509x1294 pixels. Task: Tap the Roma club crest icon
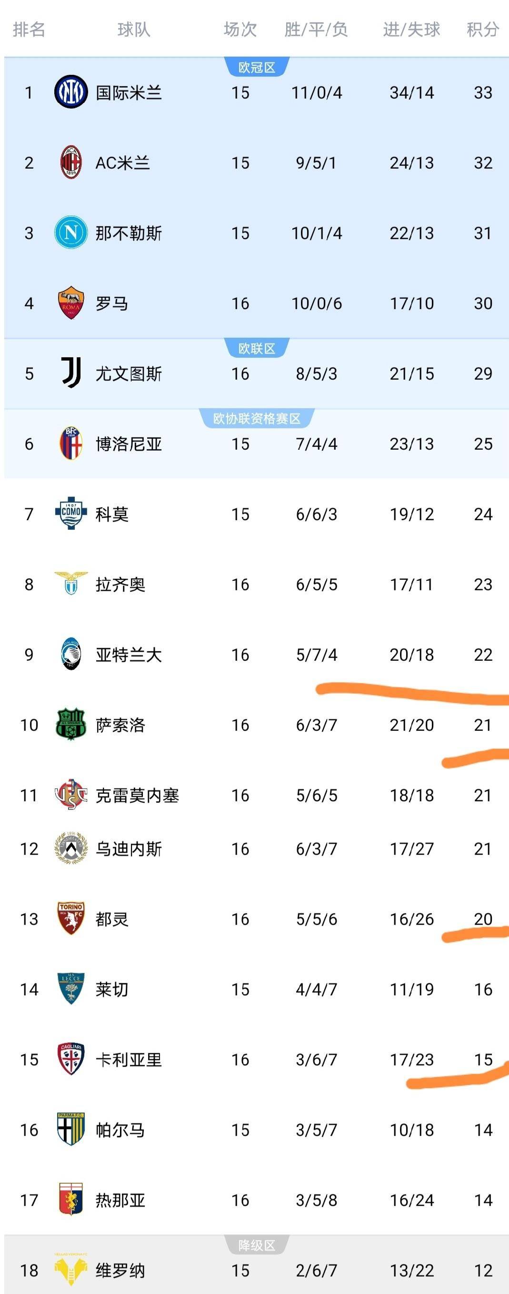point(71,302)
